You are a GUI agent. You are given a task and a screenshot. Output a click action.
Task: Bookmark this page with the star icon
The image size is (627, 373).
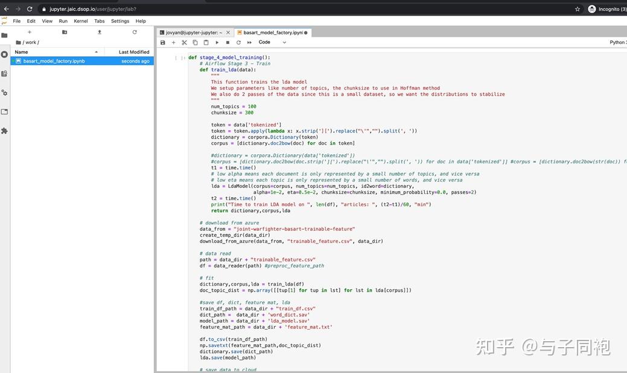pyautogui.click(x=578, y=9)
